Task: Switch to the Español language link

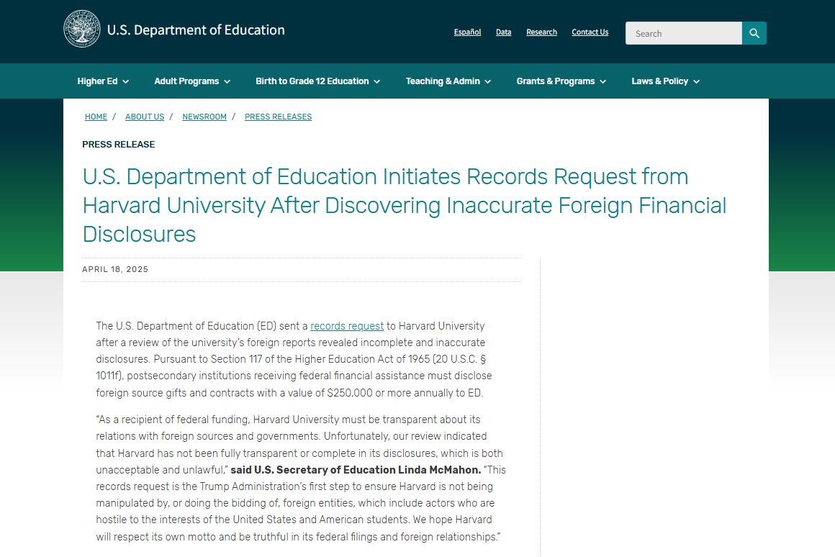Action: 468,32
